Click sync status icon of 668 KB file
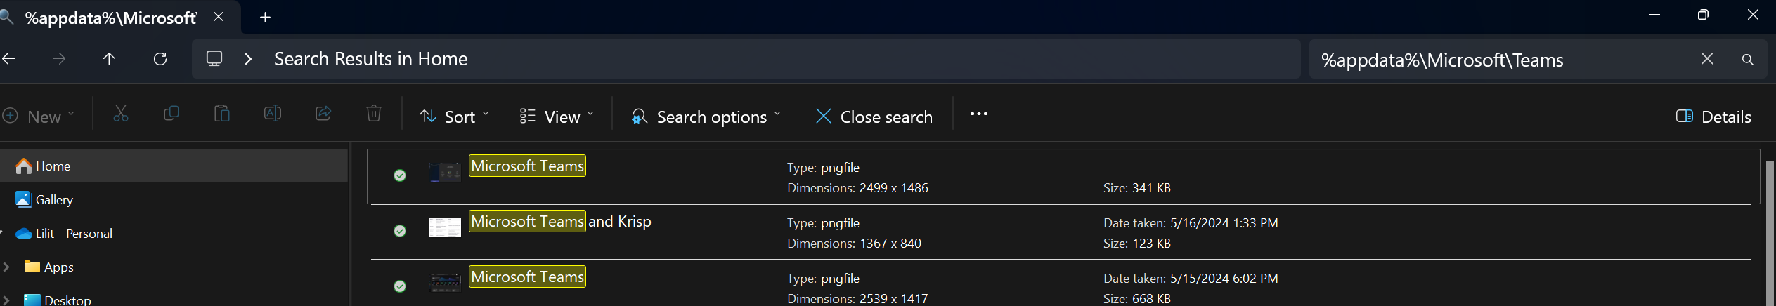The width and height of the screenshot is (1776, 306). coord(400,286)
